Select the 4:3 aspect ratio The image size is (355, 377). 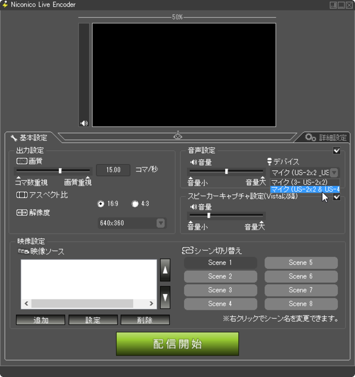click(x=135, y=204)
